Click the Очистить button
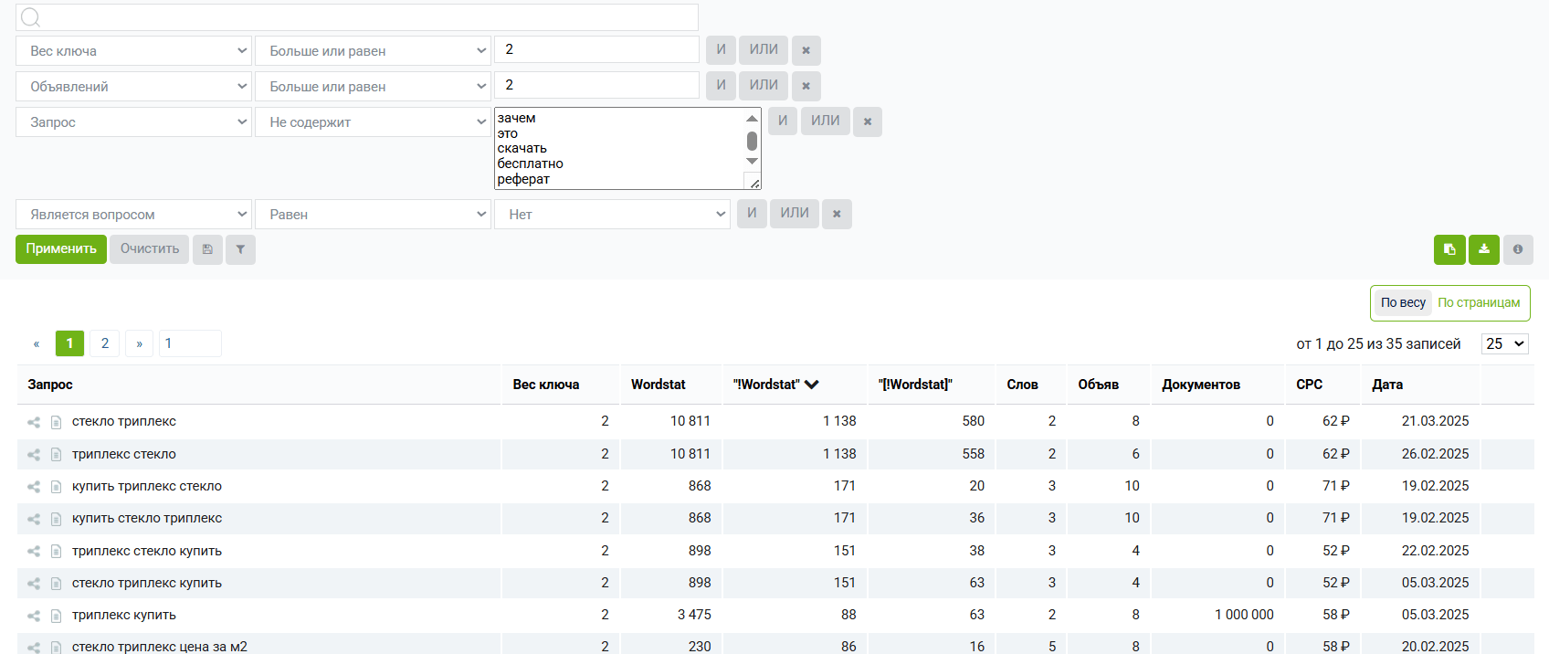The width and height of the screenshot is (1549, 654). (150, 249)
